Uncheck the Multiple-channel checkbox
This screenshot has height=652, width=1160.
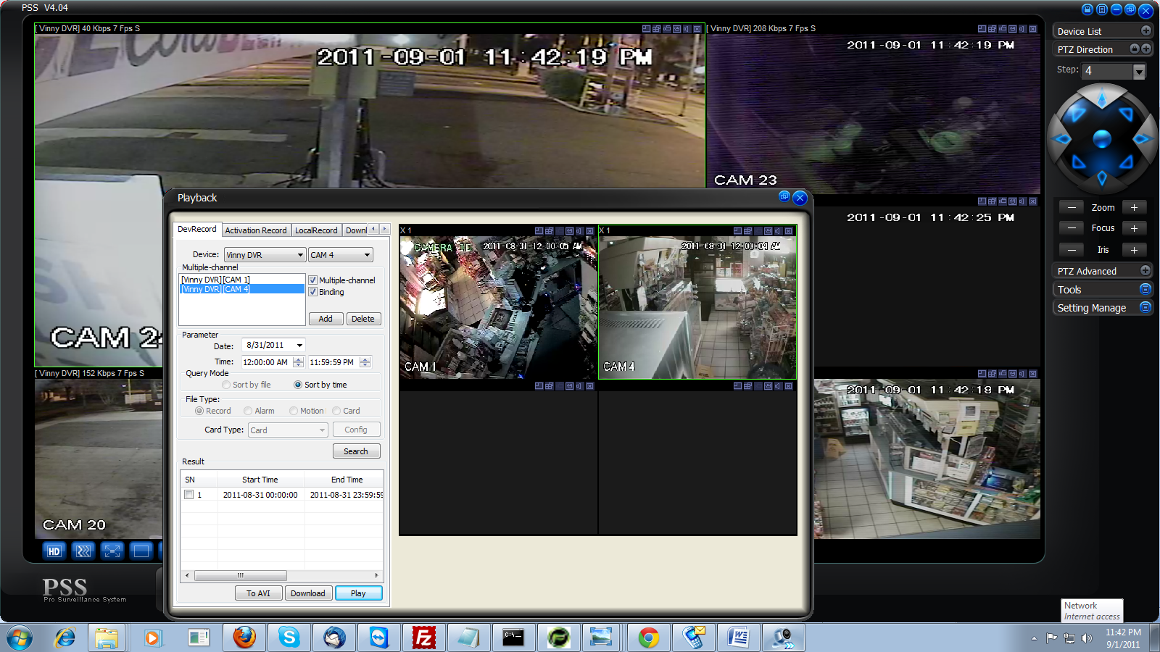313,280
